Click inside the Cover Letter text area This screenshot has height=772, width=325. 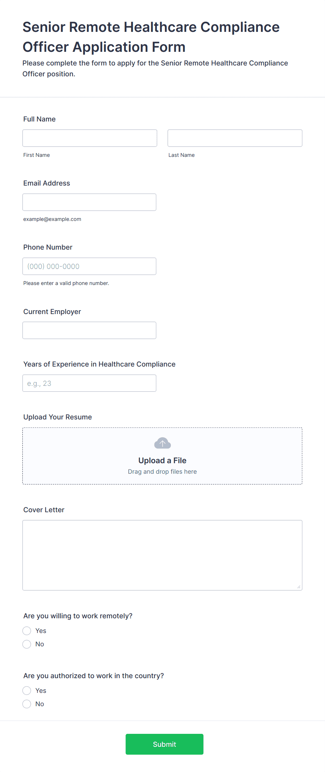pyautogui.click(x=162, y=555)
